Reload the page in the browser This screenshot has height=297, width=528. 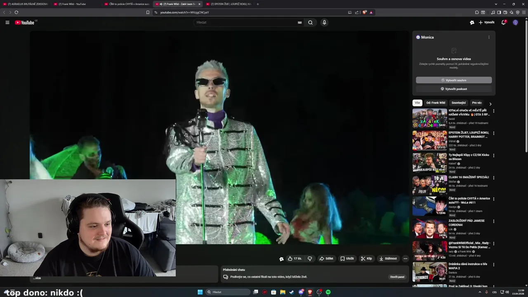point(16,12)
